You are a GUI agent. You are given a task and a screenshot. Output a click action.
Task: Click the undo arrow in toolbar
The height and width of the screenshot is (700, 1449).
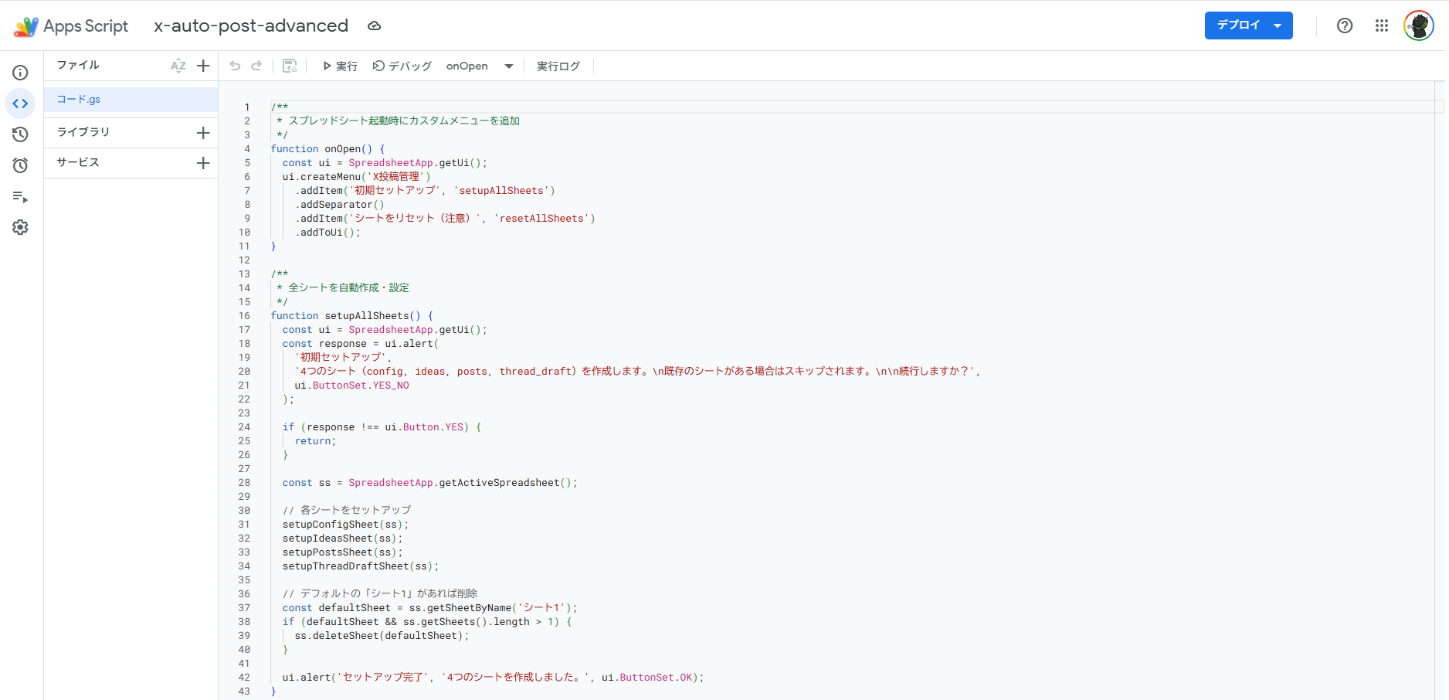coord(235,66)
